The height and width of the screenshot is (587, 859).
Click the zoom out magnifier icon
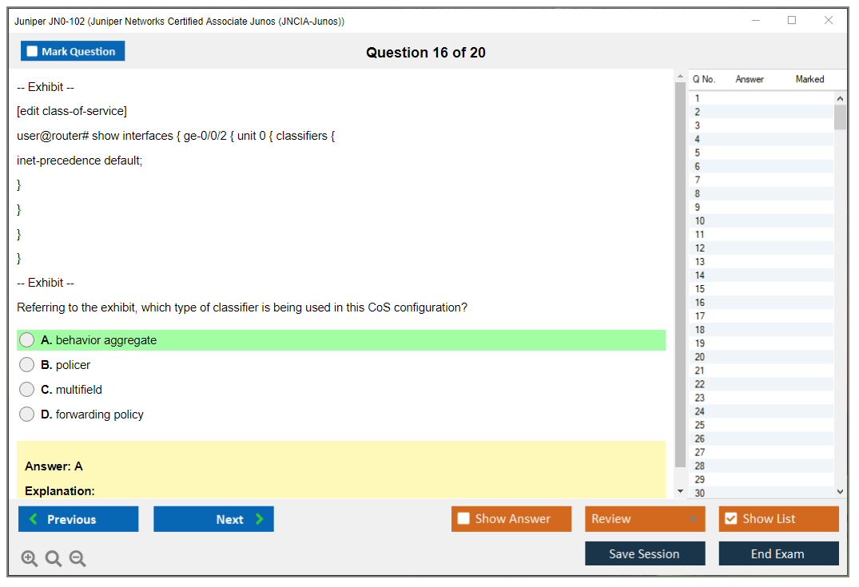coord(78,559)
